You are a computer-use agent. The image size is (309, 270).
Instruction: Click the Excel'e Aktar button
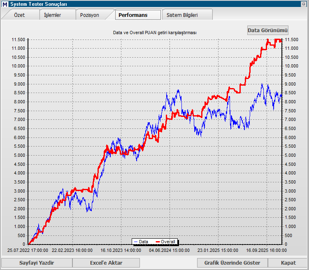106,263
